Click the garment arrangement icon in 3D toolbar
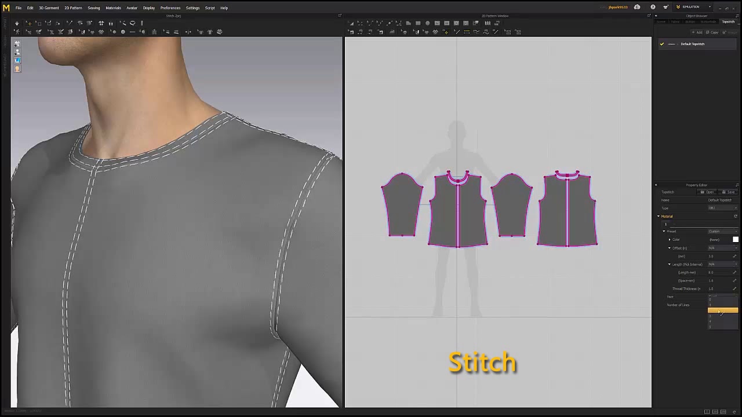Image resolution: width=742 pixels, height=417 pixels. [101, 23]
